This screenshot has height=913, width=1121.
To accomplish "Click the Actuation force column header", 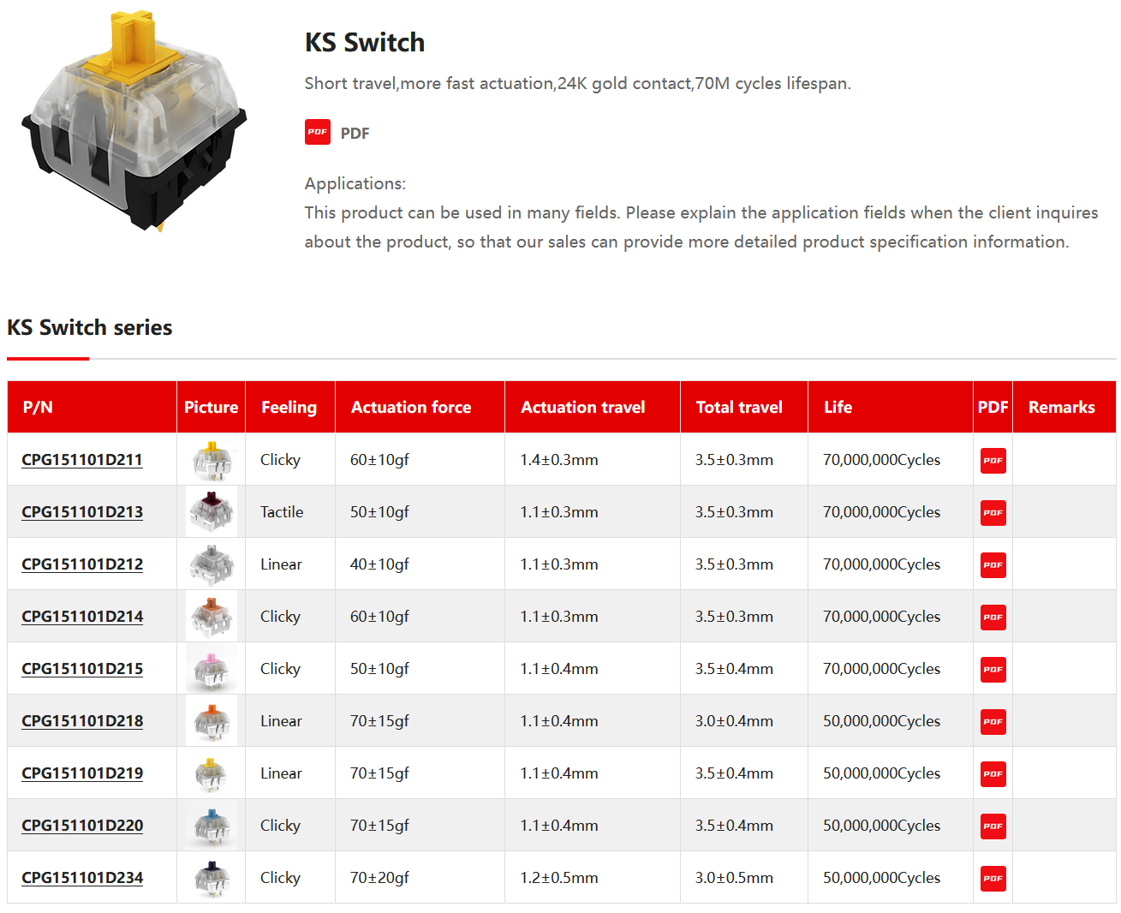I will tap(411, 408).
